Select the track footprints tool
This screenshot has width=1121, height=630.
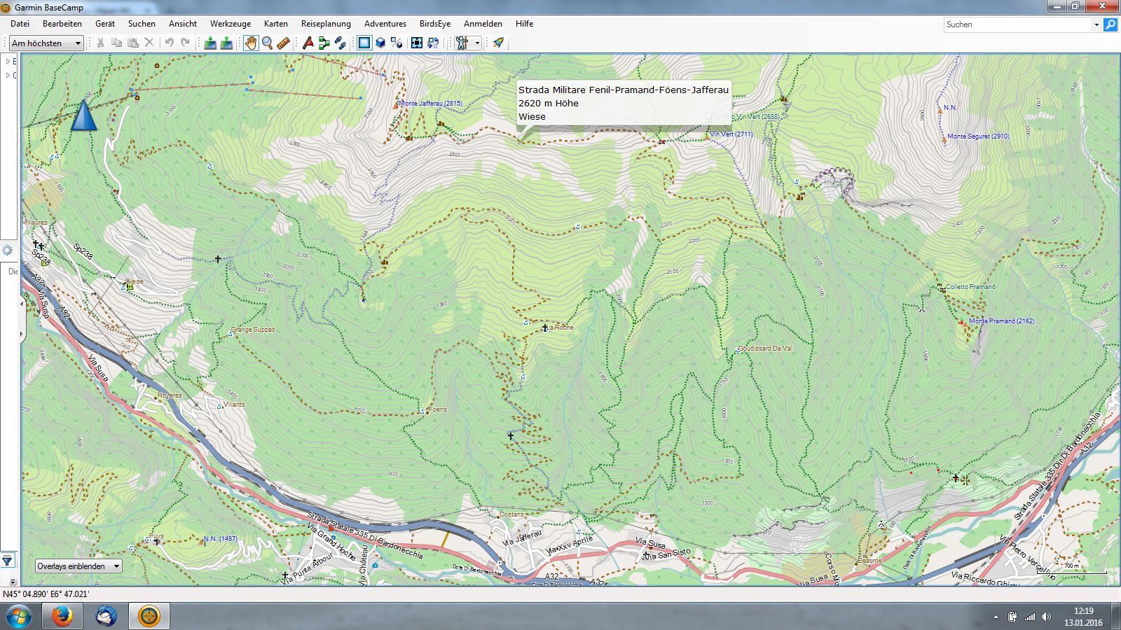[341, 43]
